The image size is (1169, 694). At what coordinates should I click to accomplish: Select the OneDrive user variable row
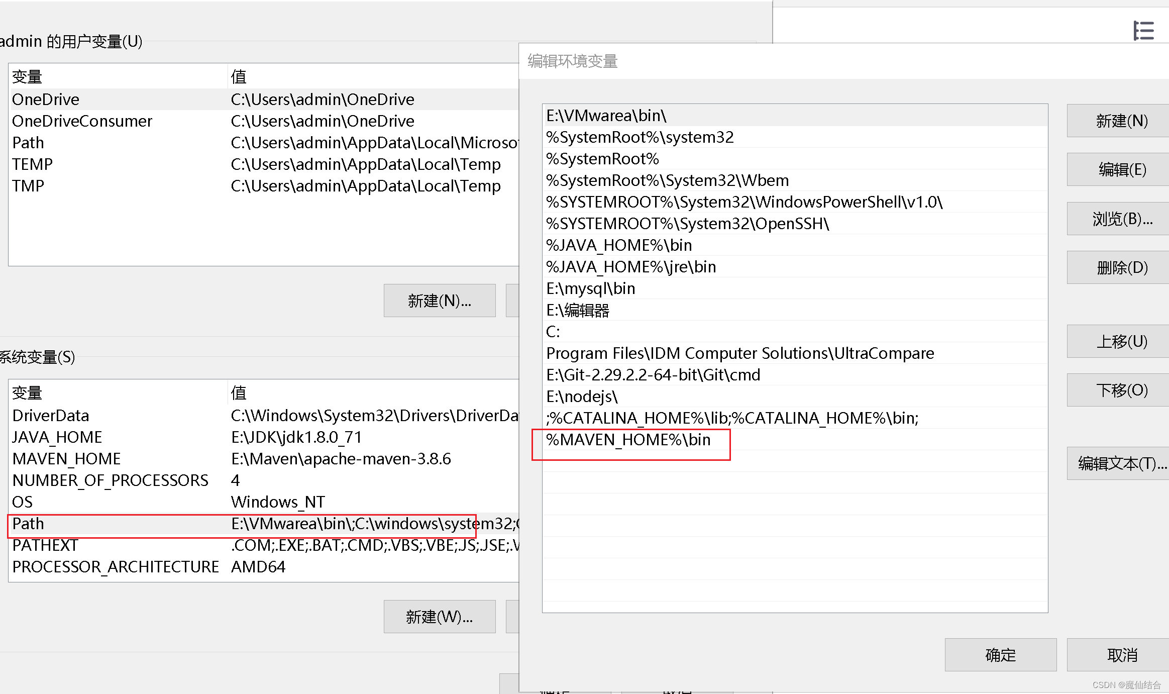coord(264,100)
